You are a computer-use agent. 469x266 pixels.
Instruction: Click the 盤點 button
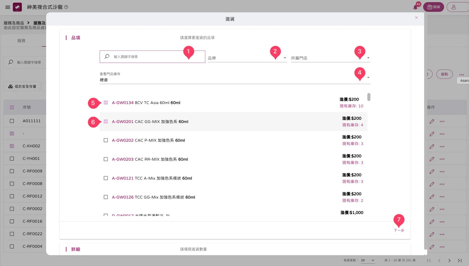tap(444, 74)
